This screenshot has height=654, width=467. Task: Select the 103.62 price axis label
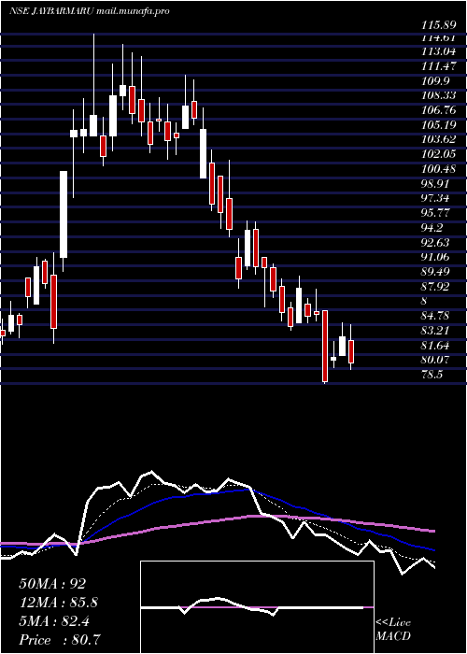coord(437,139)
